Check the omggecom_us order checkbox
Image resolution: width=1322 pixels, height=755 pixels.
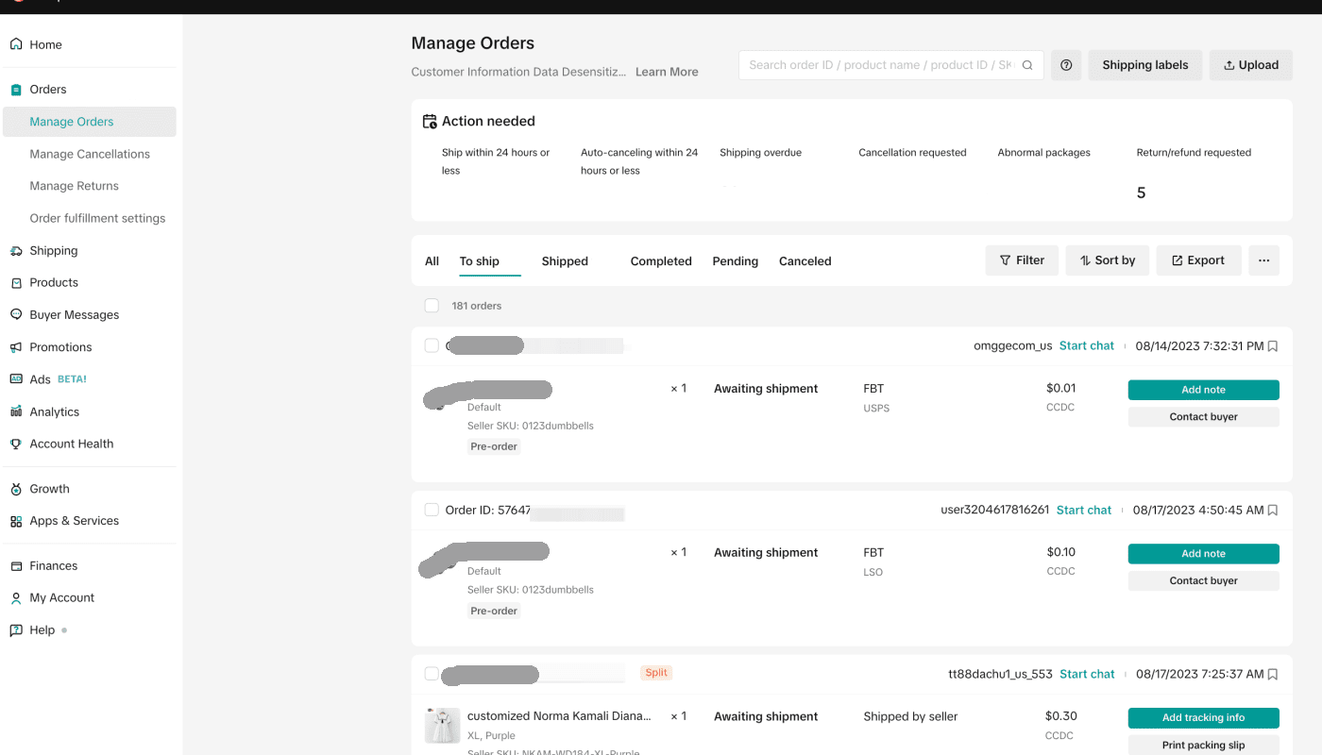click(432, 345)
